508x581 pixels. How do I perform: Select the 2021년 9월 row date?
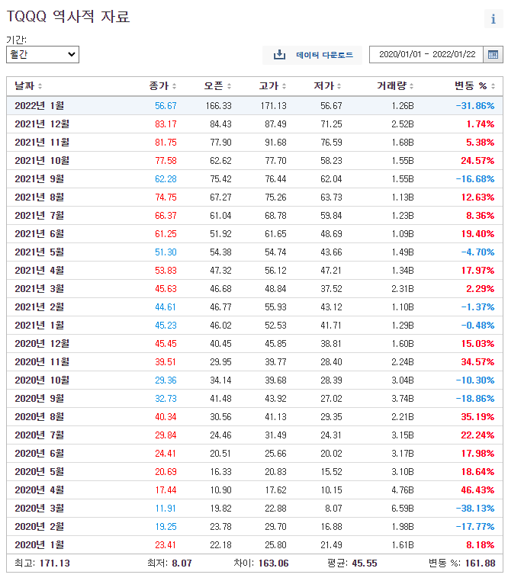pos(40,179)
